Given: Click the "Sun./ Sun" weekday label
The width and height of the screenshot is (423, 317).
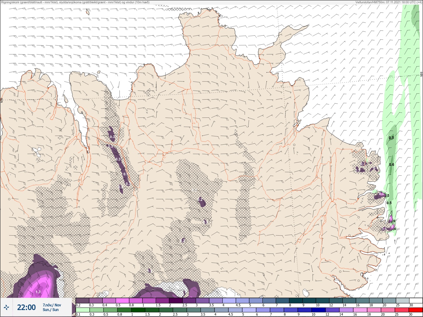Looking at the screenshot, I should coord(51,310).
